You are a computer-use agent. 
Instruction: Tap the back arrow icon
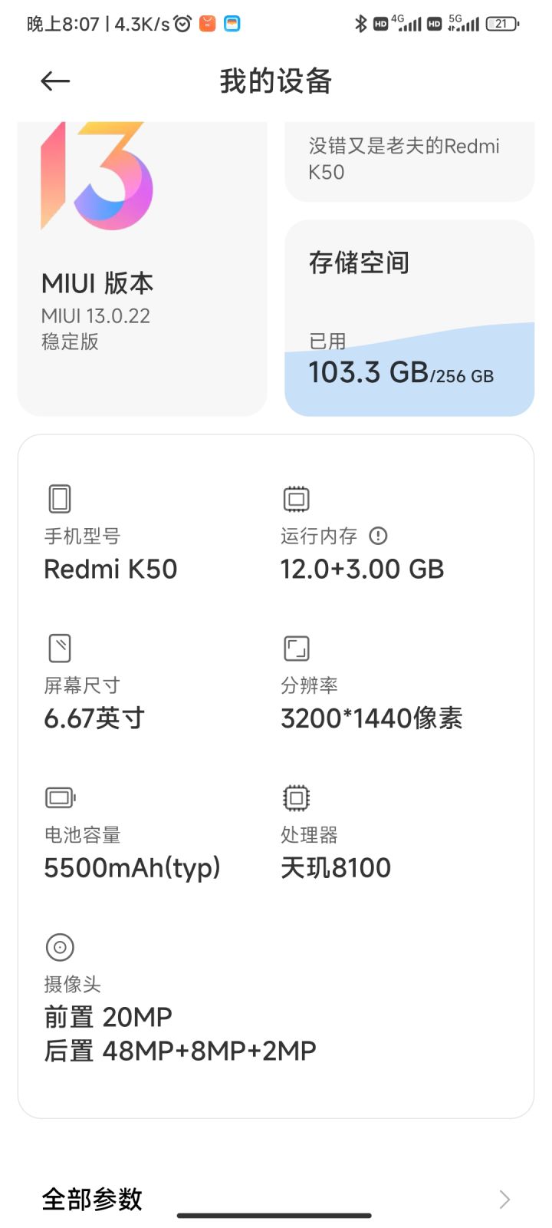pyautogui.click(x=55, y=81)
